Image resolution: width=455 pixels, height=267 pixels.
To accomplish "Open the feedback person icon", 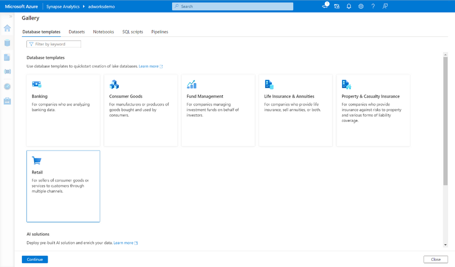I will point(385,6).
